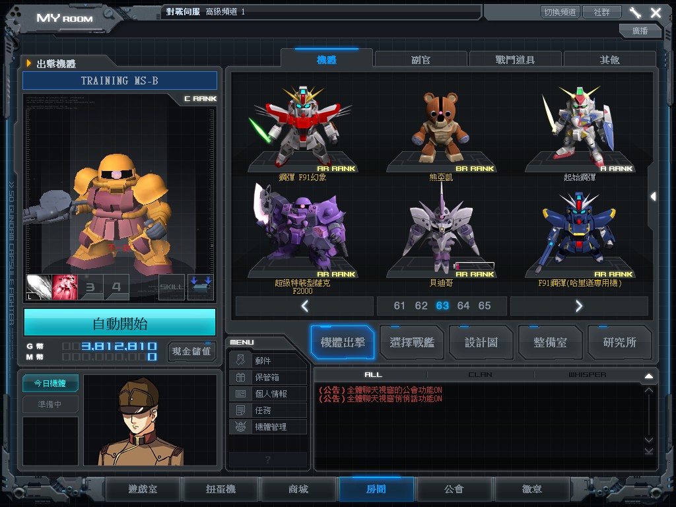Click weapon slot 3 icon

point(90,287)
